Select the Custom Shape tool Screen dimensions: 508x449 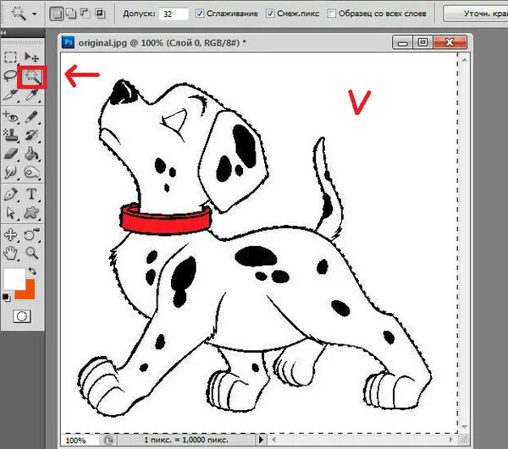[32, 212]
